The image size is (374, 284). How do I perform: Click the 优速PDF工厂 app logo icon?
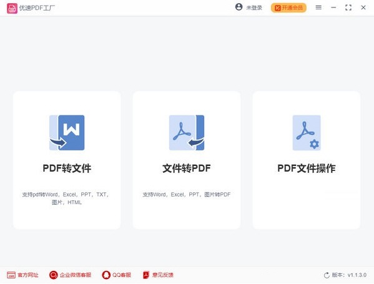coord(12,8)
